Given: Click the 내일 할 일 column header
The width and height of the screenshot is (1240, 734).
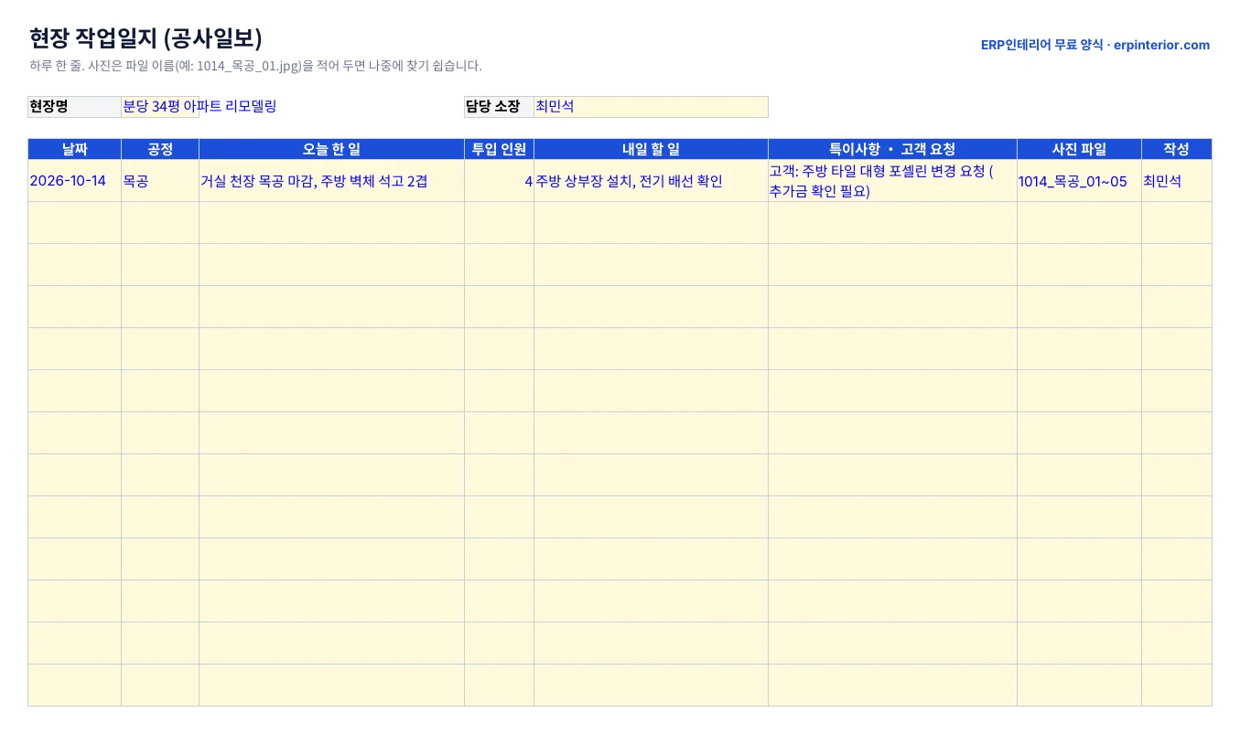Looking at the screenshot, I should 651,149.
